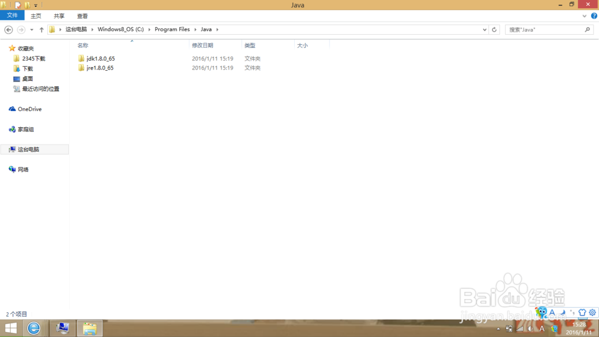This screenshot has height=337, width=599.
Task: Expand arrow after Program Files in breadcrumb
Action: click(x=195, y=29)
